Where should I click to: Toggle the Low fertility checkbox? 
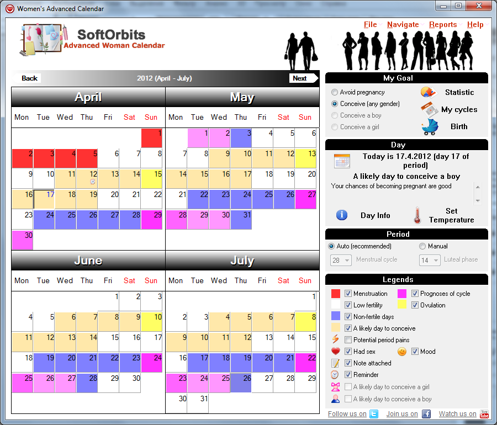pyautogui.click(x=348, y=305)
